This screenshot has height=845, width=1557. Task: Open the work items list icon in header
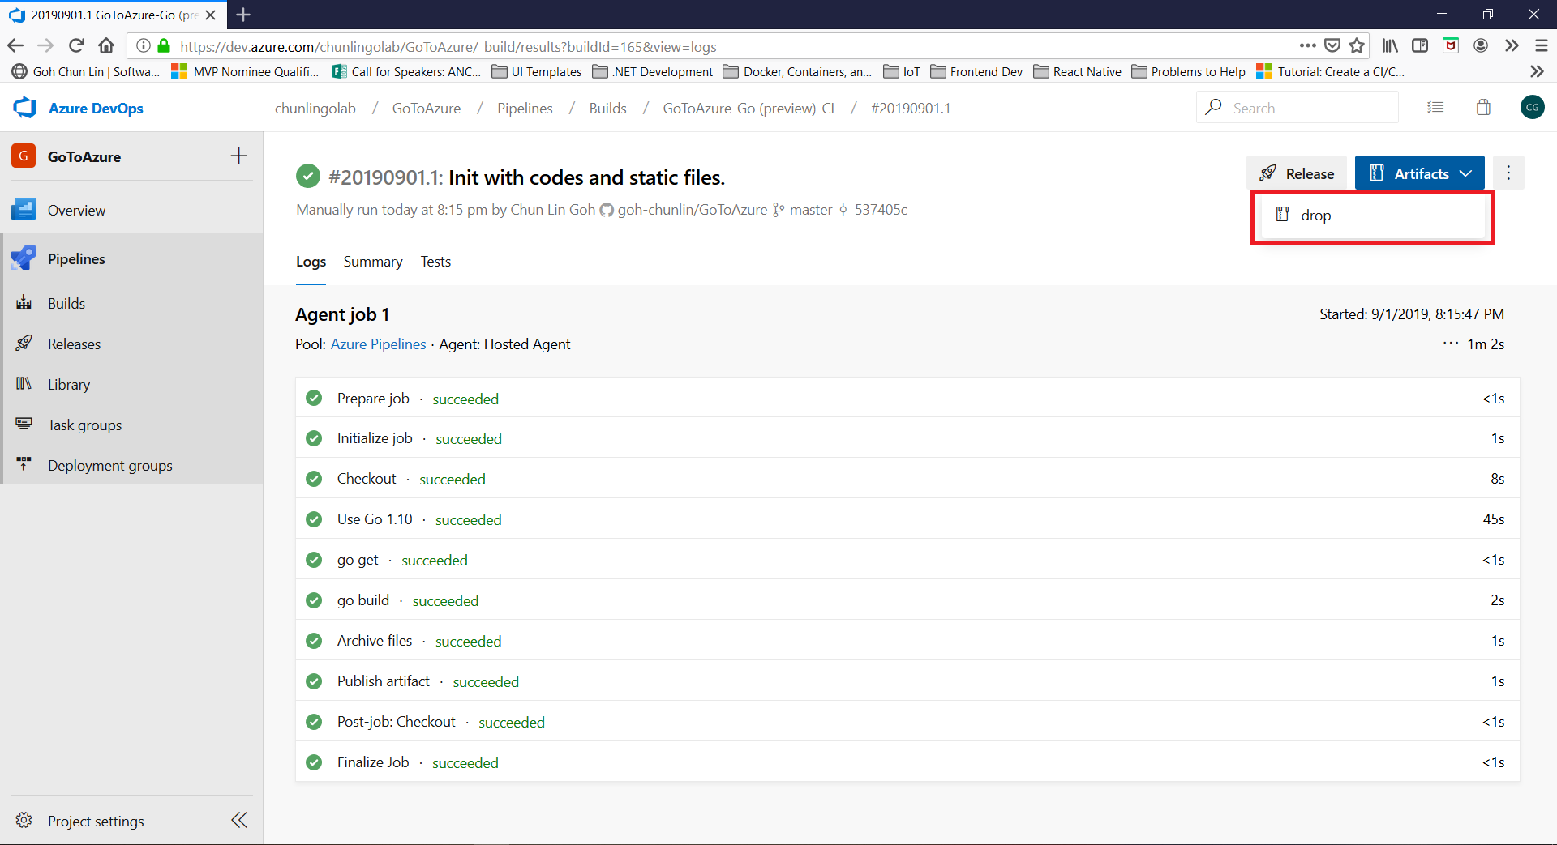[1435, 107]
